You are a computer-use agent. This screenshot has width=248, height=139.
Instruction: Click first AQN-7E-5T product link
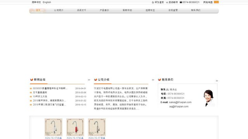tap(53, 138)
